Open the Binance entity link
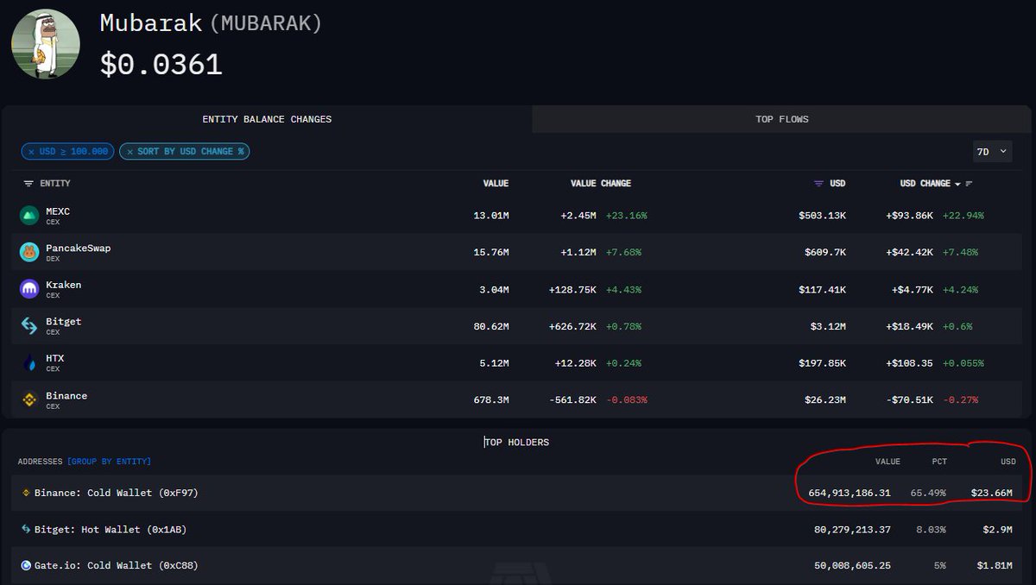1036x585 pixels. click(x=66, y=396)
